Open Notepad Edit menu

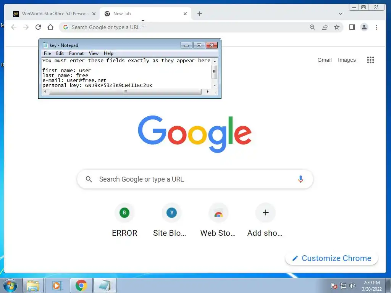coord(60,53)
